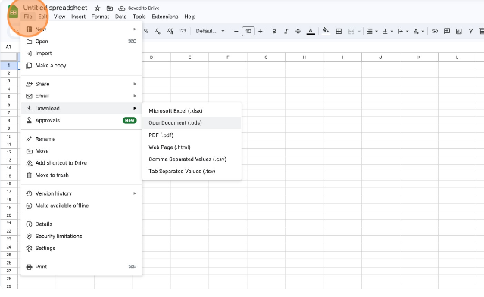The width and height of the screenshot is (484, 297).
Task: Select row header 12
Action: tap(9, 152)
